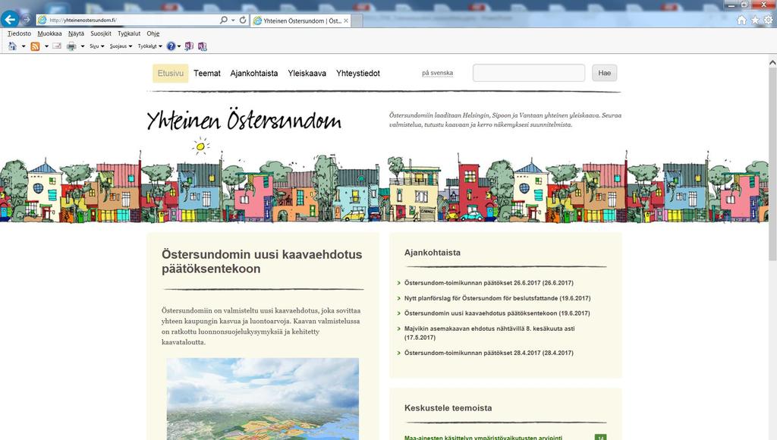Viewport: 777px width, 440px height.
Task: Click the scrollbar up arrow
Action: (x=772, y=62)
